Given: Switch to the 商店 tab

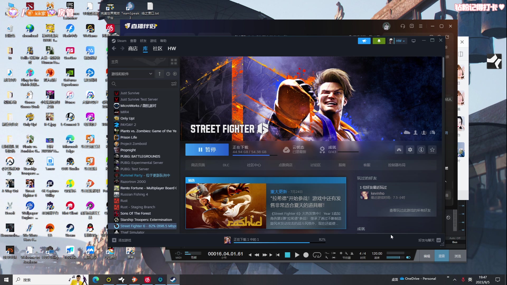Looking at the screenshot, I should (133, 49).
